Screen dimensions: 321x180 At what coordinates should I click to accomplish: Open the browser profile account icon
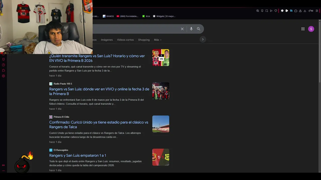click(x=300, y=11)
